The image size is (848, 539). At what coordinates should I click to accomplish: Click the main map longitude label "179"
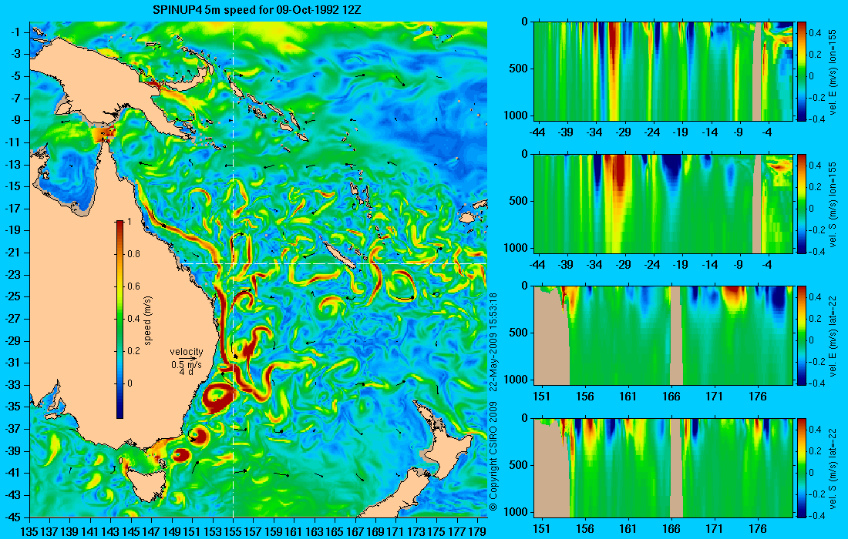[x=477, y=531]
